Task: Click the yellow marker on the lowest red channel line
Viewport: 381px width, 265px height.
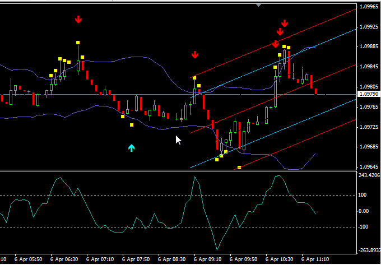Action: tap(239, 168)
